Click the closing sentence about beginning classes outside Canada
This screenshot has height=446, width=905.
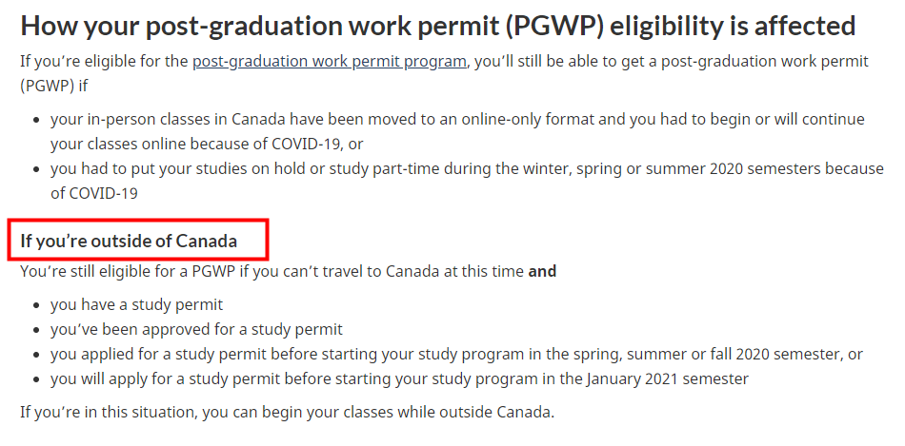[288, 412]
